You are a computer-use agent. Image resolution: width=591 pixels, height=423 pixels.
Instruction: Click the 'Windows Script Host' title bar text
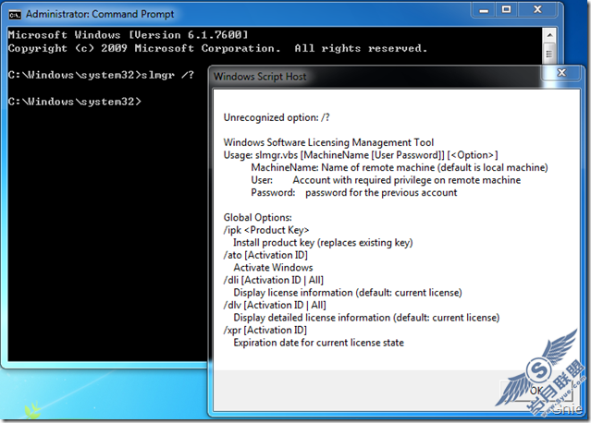point(260,77)
